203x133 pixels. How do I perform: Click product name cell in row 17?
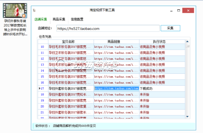point(71,88)
